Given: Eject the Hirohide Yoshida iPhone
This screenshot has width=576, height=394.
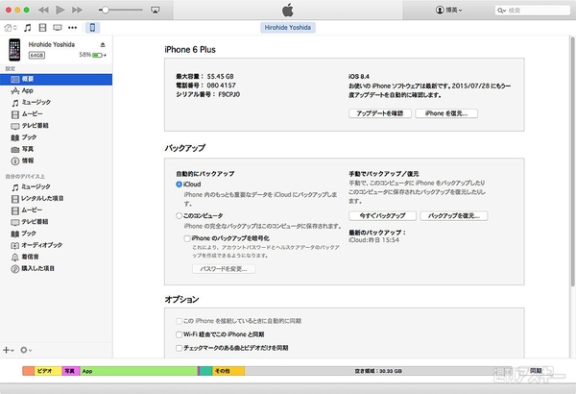Looking at the screenshot, I should tap(103, 44).
